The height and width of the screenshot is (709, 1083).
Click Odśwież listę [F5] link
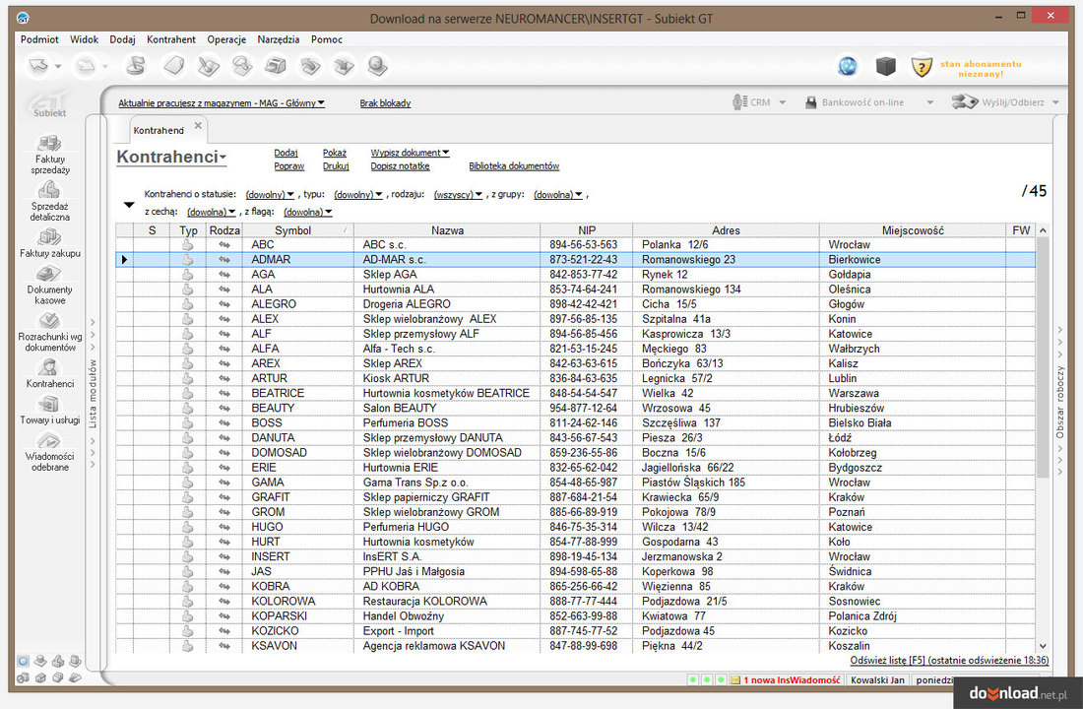click(949, 660)
